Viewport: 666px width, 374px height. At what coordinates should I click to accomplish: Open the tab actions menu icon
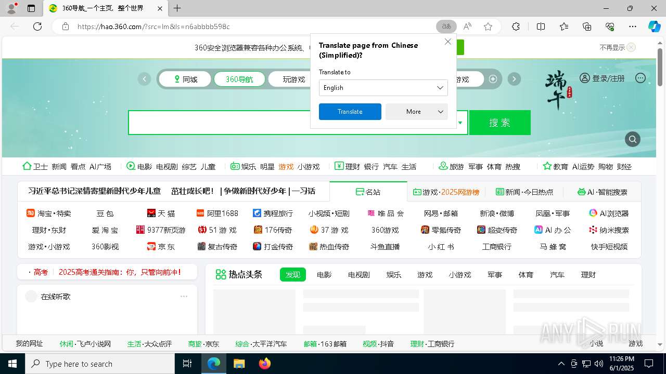point(31,8)
